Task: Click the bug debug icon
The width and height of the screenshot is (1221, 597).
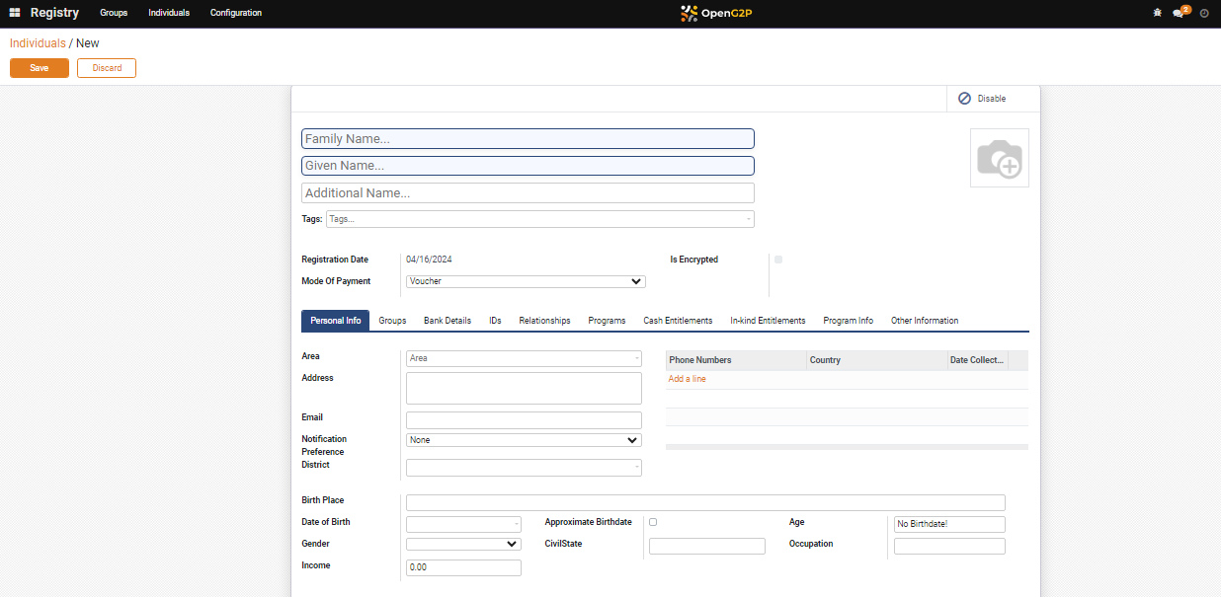Action: click(1157, 13)
